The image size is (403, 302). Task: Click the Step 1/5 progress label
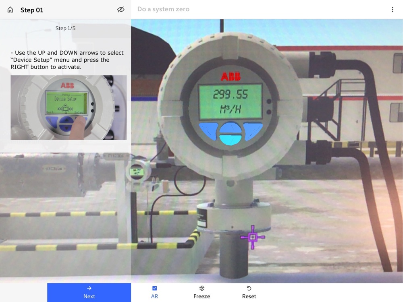(x=66, y=28)
